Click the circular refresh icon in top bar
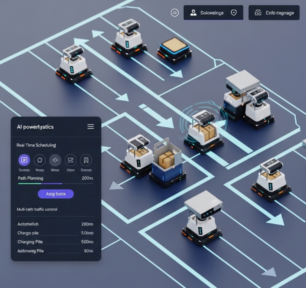The width and height of the screenshot is (306, 288). [x=175, y=13]
